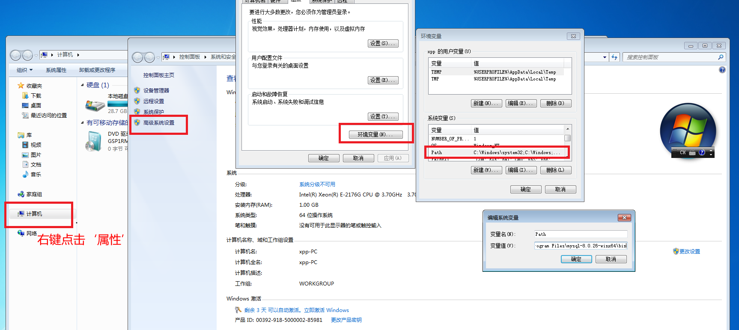The height and width of the screenshot is (330, 739).
Task: Open language bar options arrow
Action: (711, 154)
